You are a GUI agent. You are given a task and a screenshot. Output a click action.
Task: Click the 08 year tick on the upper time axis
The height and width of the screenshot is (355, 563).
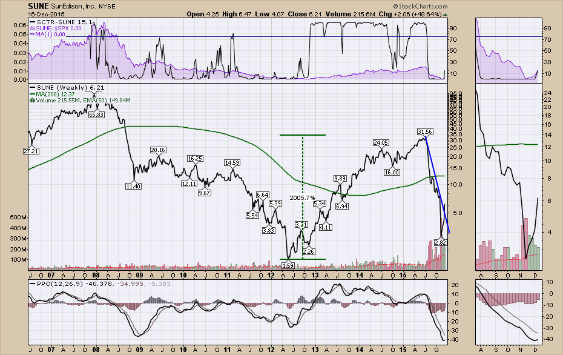(96, 275)
